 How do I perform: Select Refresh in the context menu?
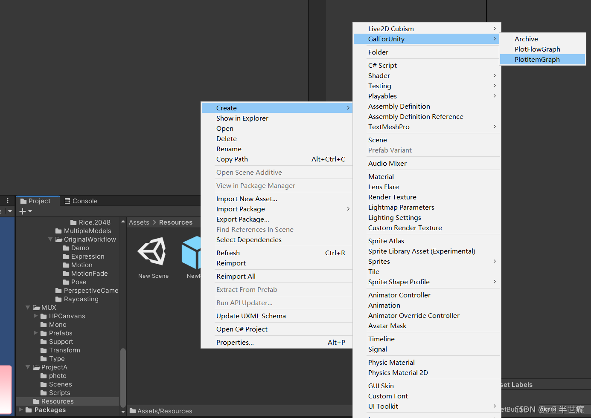(x=277, y=253)
